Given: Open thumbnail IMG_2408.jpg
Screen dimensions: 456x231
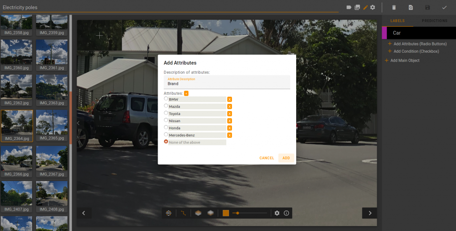Looking at the screenshot, I should [52, 197].
